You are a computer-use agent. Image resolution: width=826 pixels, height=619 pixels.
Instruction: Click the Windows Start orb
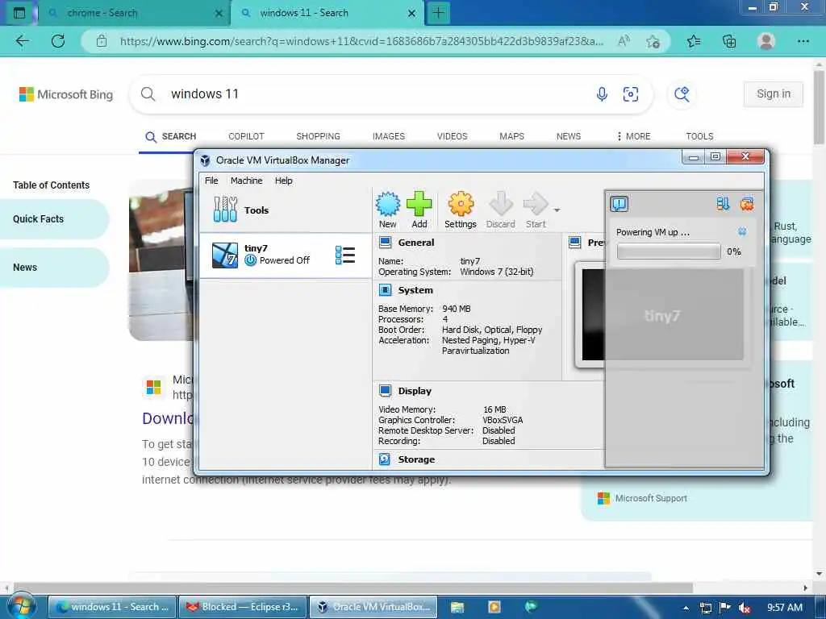point(21,606)
